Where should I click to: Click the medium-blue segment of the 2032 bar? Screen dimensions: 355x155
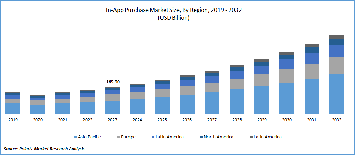(x=337, y=51)
